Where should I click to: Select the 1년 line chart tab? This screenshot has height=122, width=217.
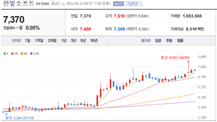[x=64, y=40]
